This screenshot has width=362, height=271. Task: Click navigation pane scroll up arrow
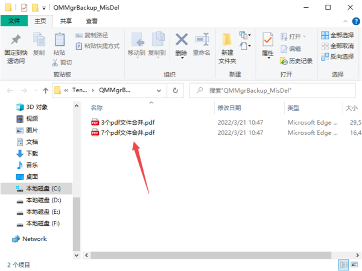pos(77,106)
